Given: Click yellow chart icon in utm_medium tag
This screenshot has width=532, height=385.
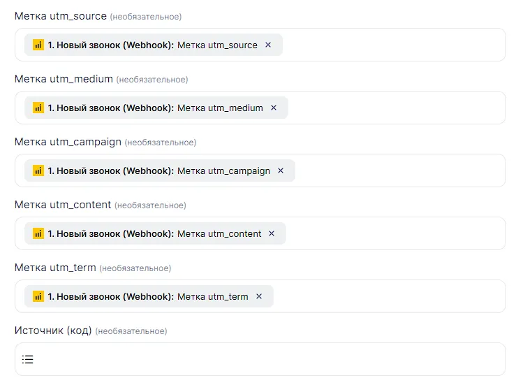Looking at the screenshot, I should tap(38, 108).
